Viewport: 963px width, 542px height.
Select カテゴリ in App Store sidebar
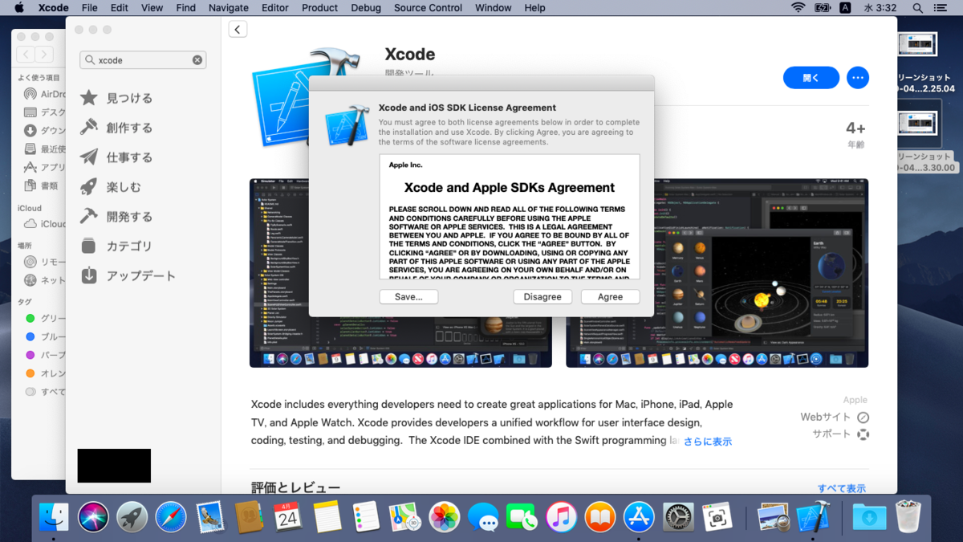pyautogui.click(x=116, y=247)
